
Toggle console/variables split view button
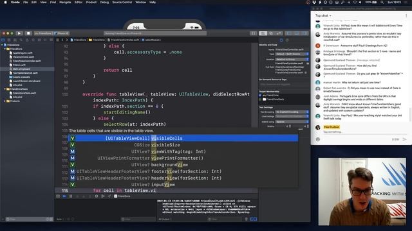[254, 219]
